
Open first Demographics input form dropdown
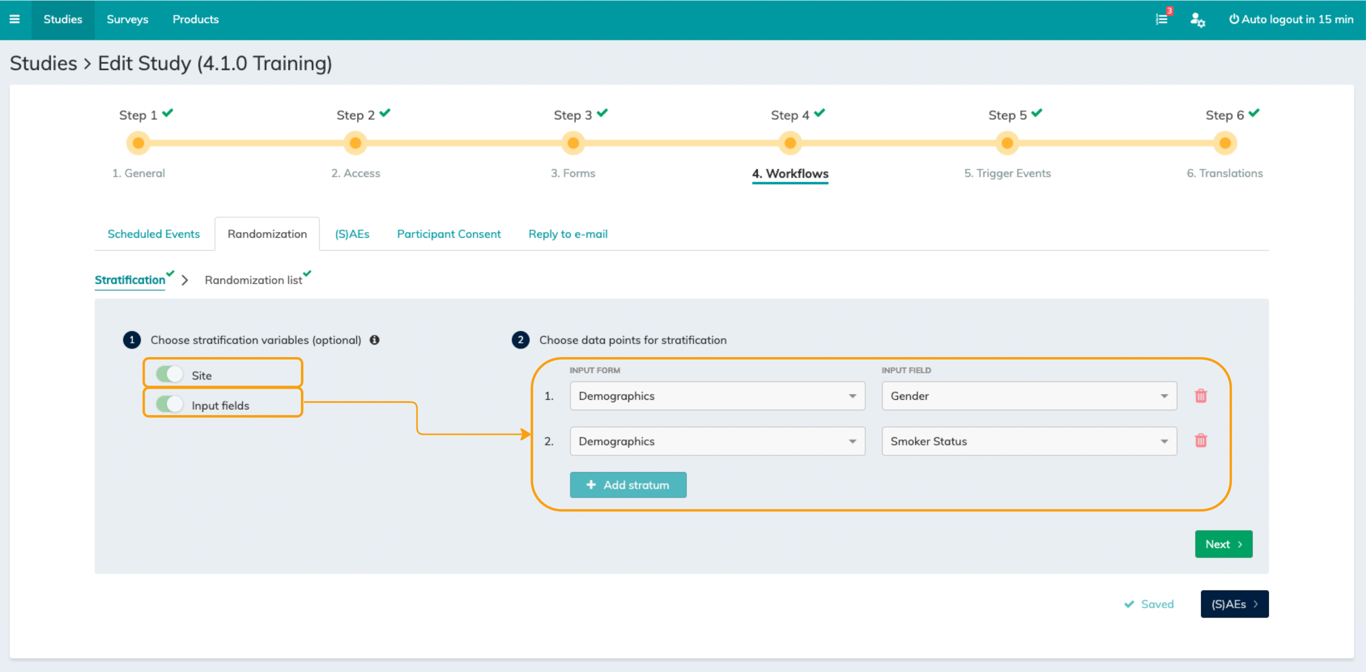click(717, 395)
